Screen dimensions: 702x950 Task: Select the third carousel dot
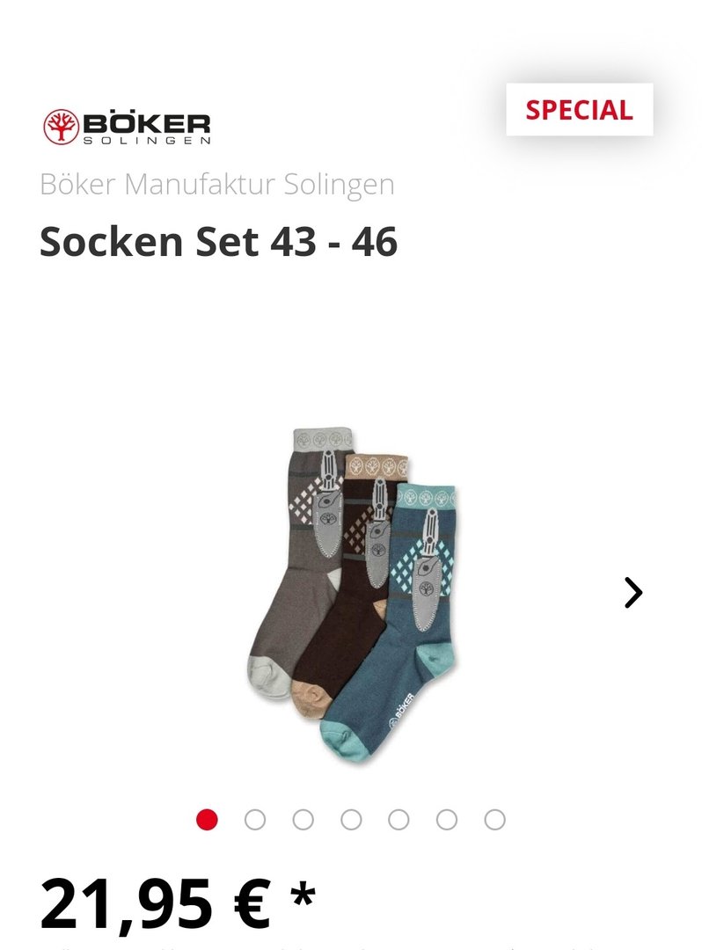(x=303, y=820)
